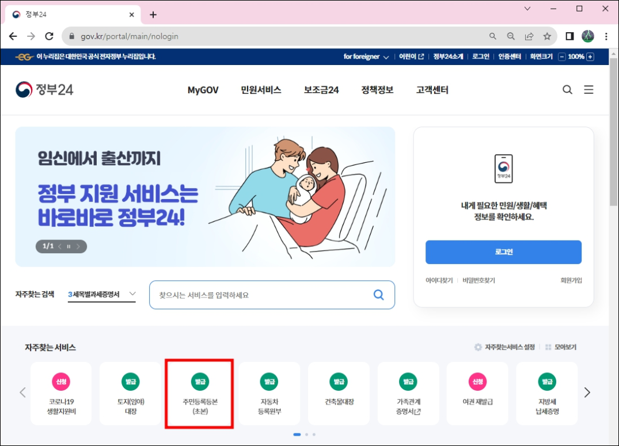Open the Chrome profile avatar

[588, 36]
